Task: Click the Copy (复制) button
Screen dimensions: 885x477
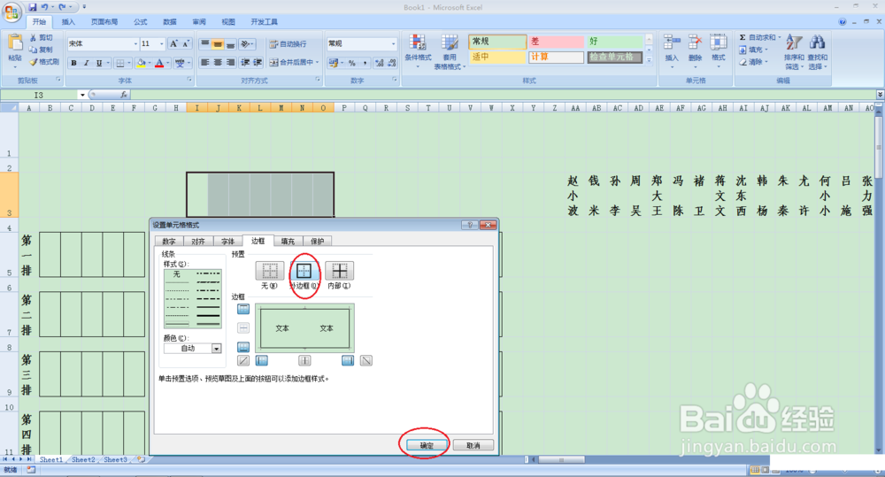Action: coord(42,50)
